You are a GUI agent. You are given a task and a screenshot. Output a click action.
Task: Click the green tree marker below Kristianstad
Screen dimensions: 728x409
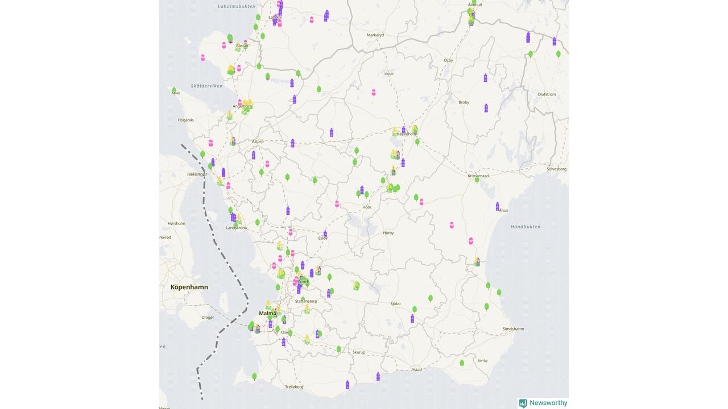(x=477, y=180)
